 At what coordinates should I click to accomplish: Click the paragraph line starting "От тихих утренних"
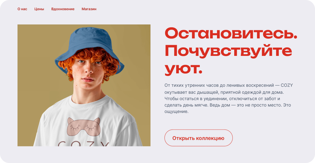229,85
